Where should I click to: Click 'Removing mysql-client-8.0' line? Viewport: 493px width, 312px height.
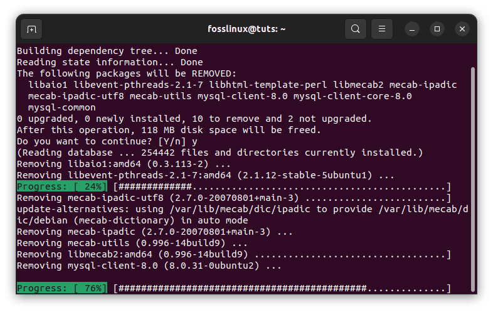[149, 266]
